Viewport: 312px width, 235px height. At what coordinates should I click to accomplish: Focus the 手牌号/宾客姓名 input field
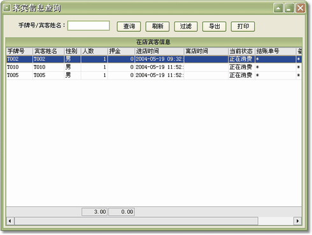(89, 25)
